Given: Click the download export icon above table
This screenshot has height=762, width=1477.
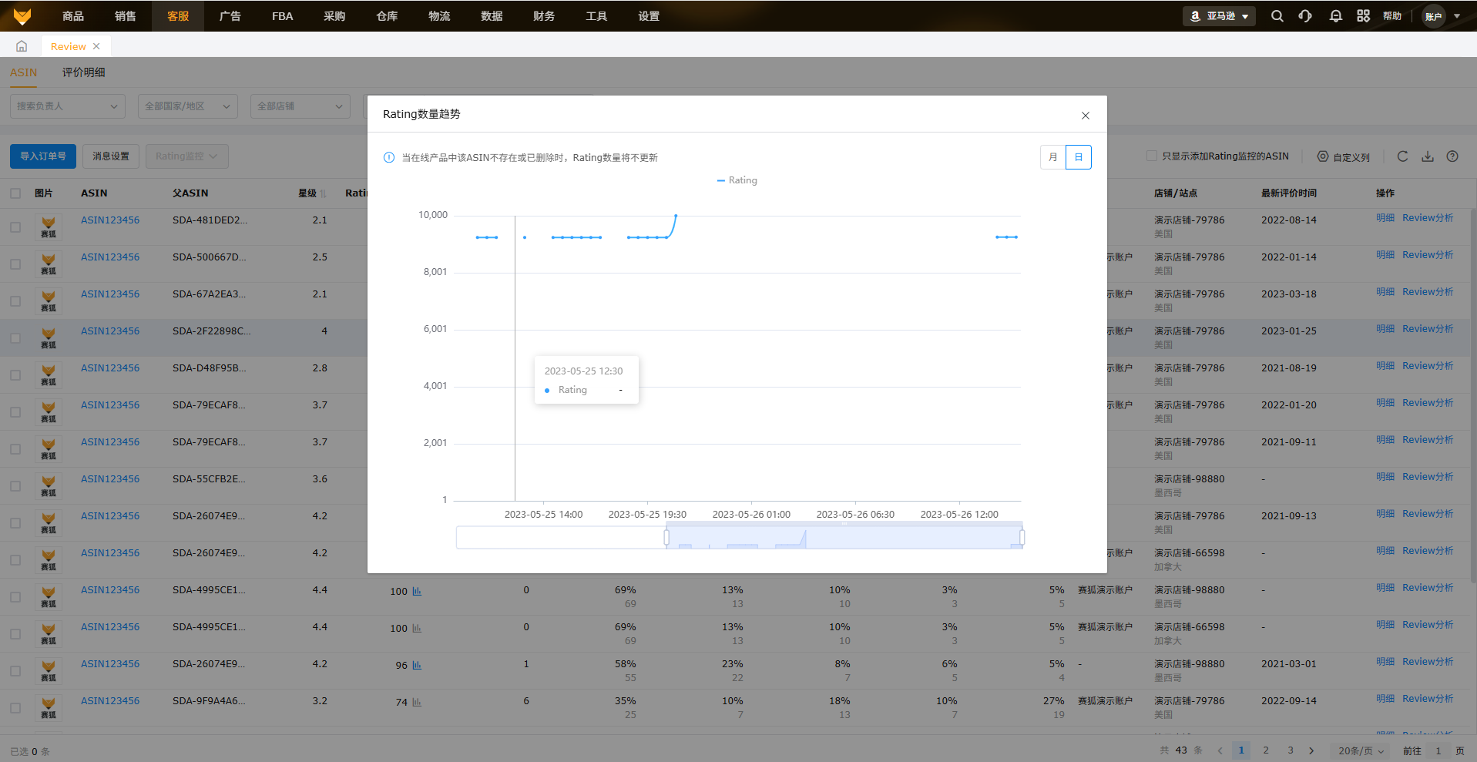Looking at the screenshot, I should pos(1428,156).
